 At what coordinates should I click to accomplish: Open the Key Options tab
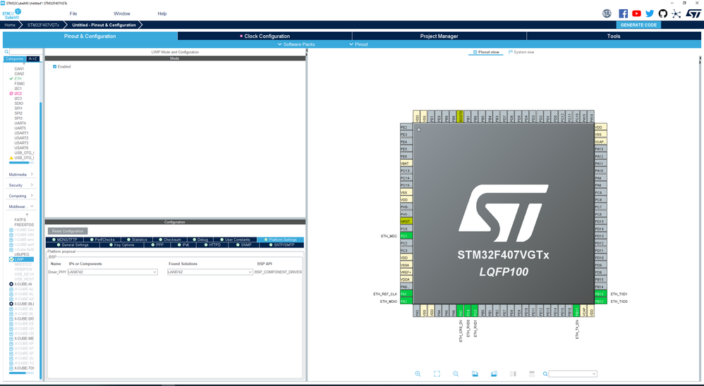pyautogui.click(x=121, y=245)
